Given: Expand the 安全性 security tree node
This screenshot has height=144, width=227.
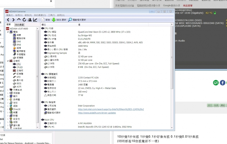Looking at the screenshot, I should pos(8,119).
